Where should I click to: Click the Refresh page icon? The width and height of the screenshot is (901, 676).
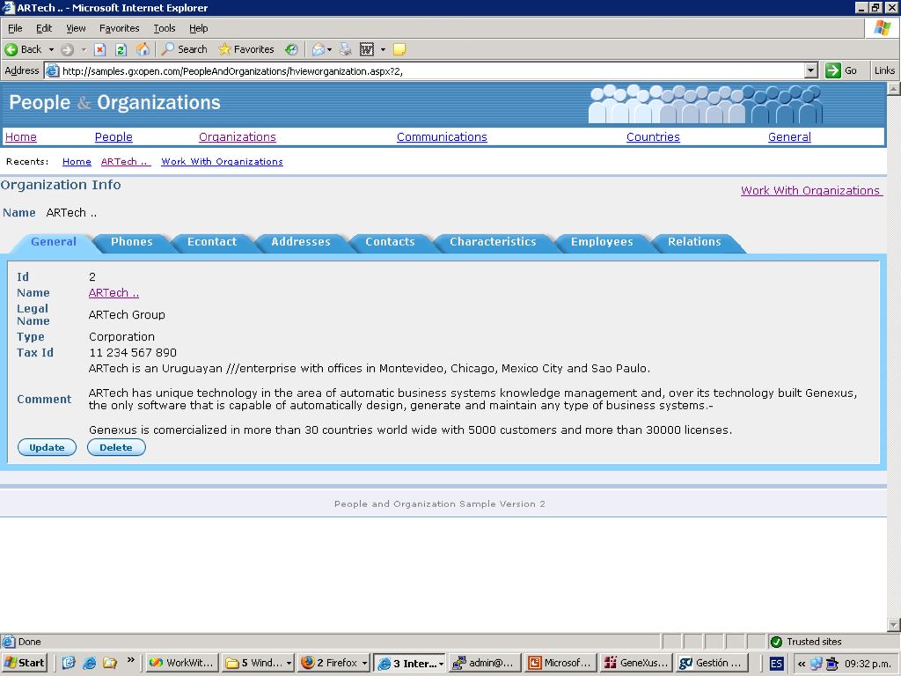(121, 49)
